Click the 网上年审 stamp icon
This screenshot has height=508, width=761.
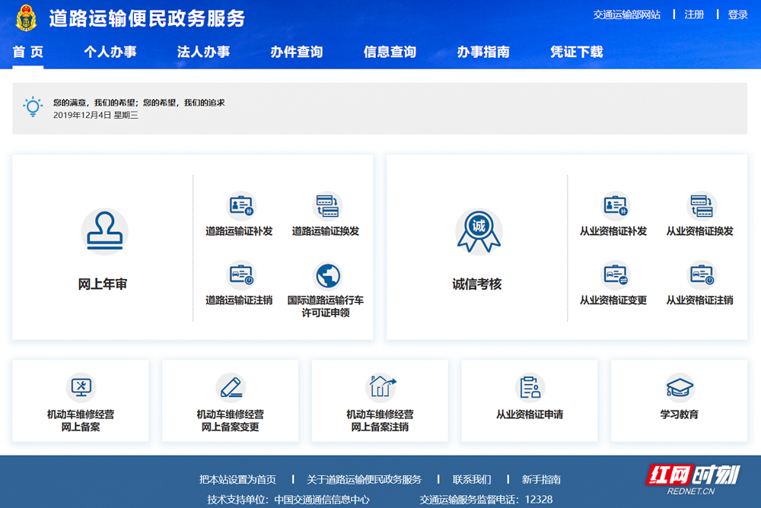pyautogui.click(x=104, y=231)
